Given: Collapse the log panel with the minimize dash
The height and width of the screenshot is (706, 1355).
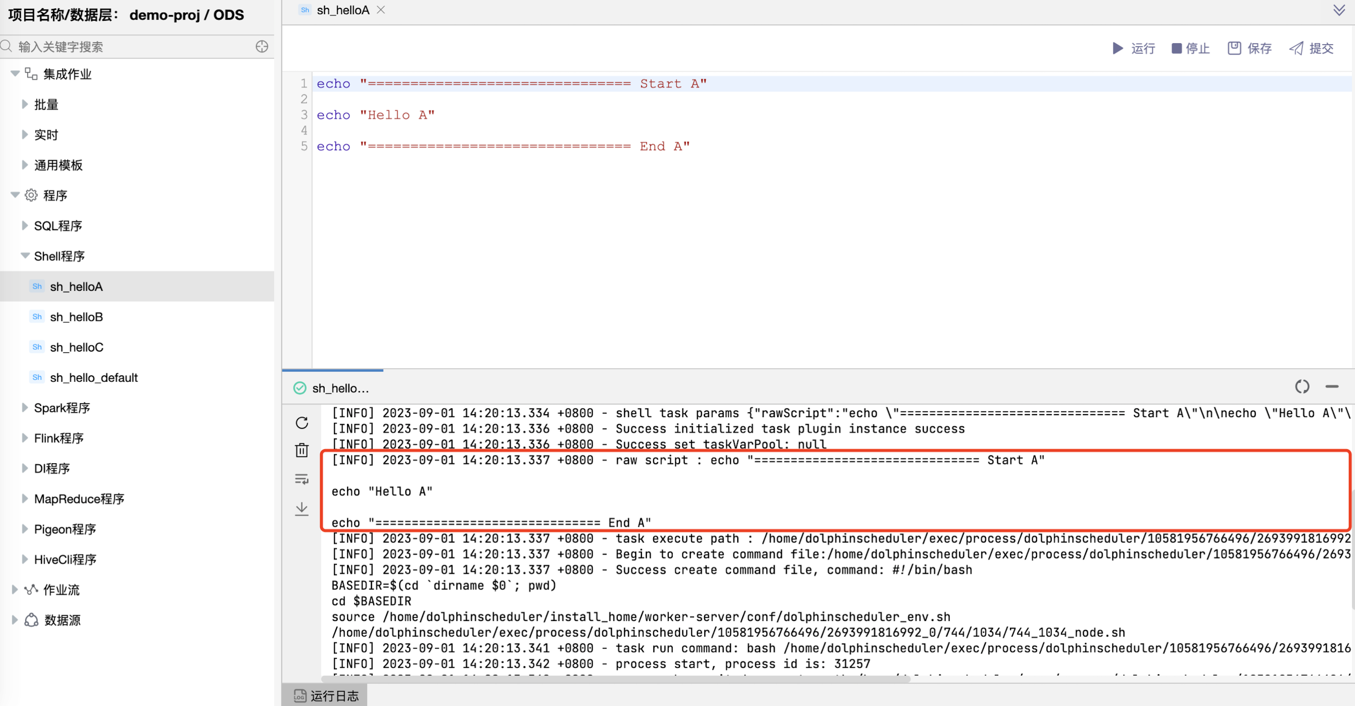Looking at the screenshot, I should pos(1332,387).
